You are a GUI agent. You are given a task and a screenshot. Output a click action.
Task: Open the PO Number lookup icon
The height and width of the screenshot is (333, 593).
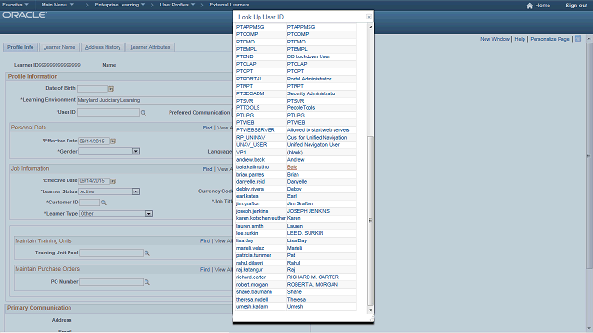coord(147,282)
